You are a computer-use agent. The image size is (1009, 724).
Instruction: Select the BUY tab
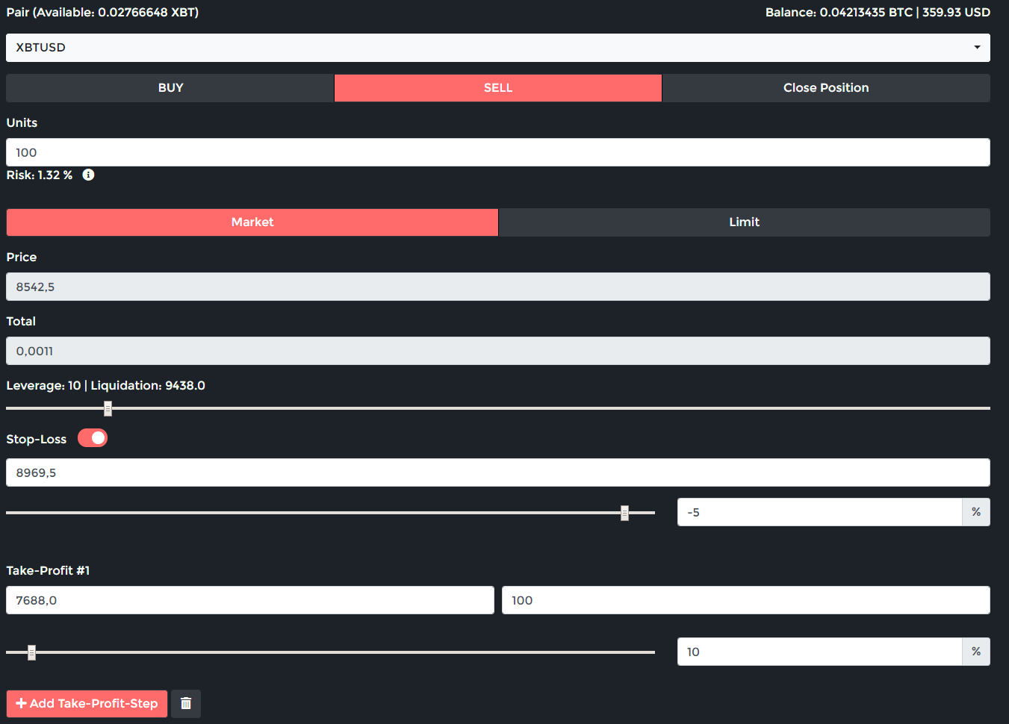170,88
